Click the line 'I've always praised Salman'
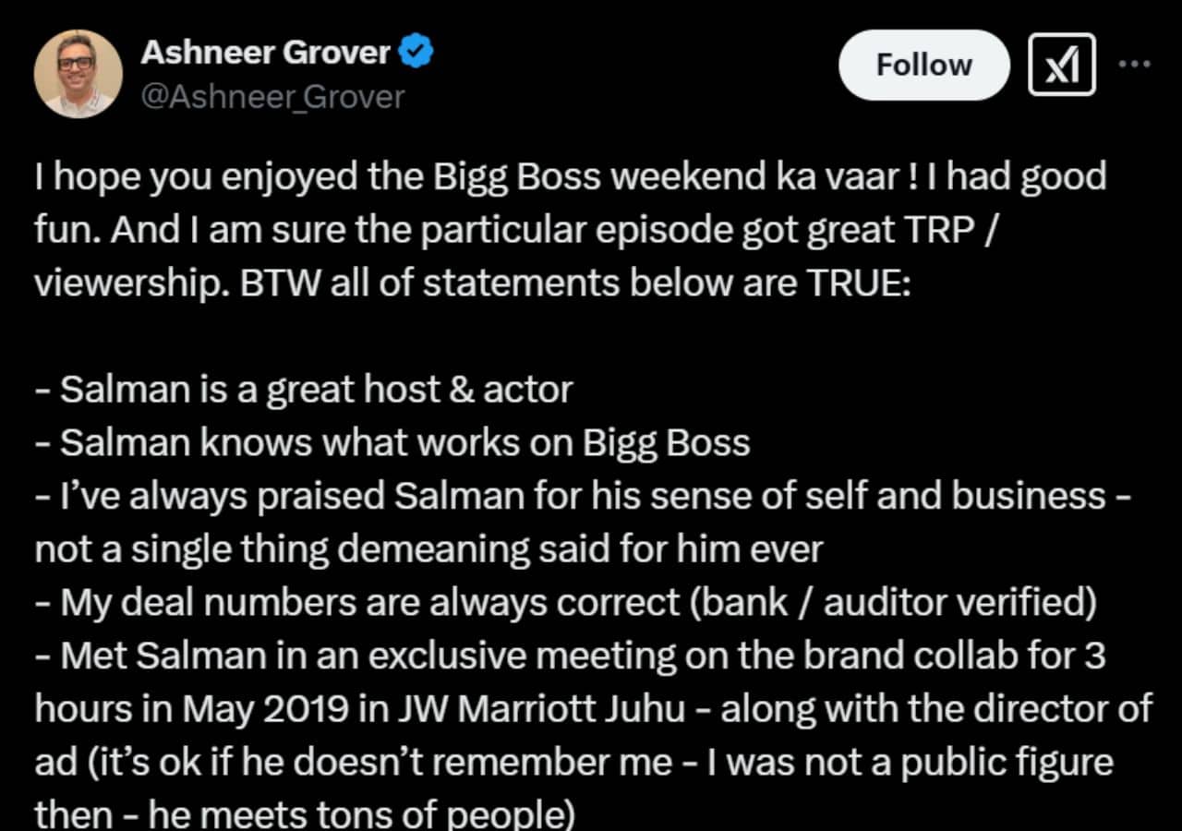This screenshot has height=831, width=1182. (x=584, y=497)
